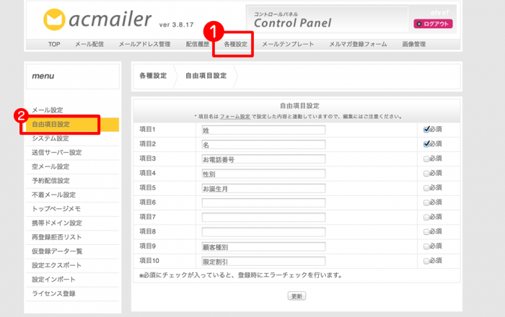This screenshot has width=505, height=317.
Task: Select 自由項目設定 in the side menu
Action: [x=72, y=125]
